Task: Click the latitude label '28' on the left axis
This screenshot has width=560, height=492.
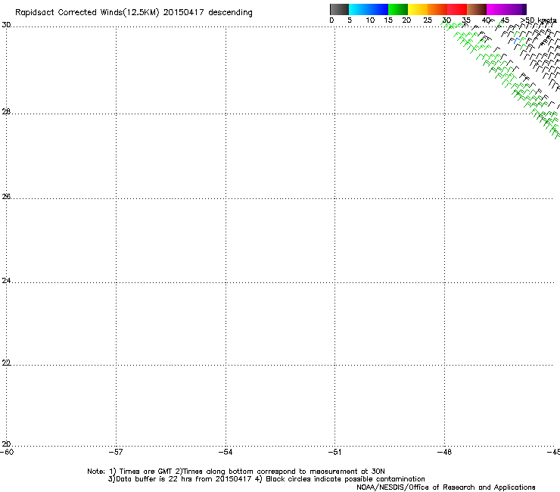Action: pyautogui.click(x=6, y=111)
